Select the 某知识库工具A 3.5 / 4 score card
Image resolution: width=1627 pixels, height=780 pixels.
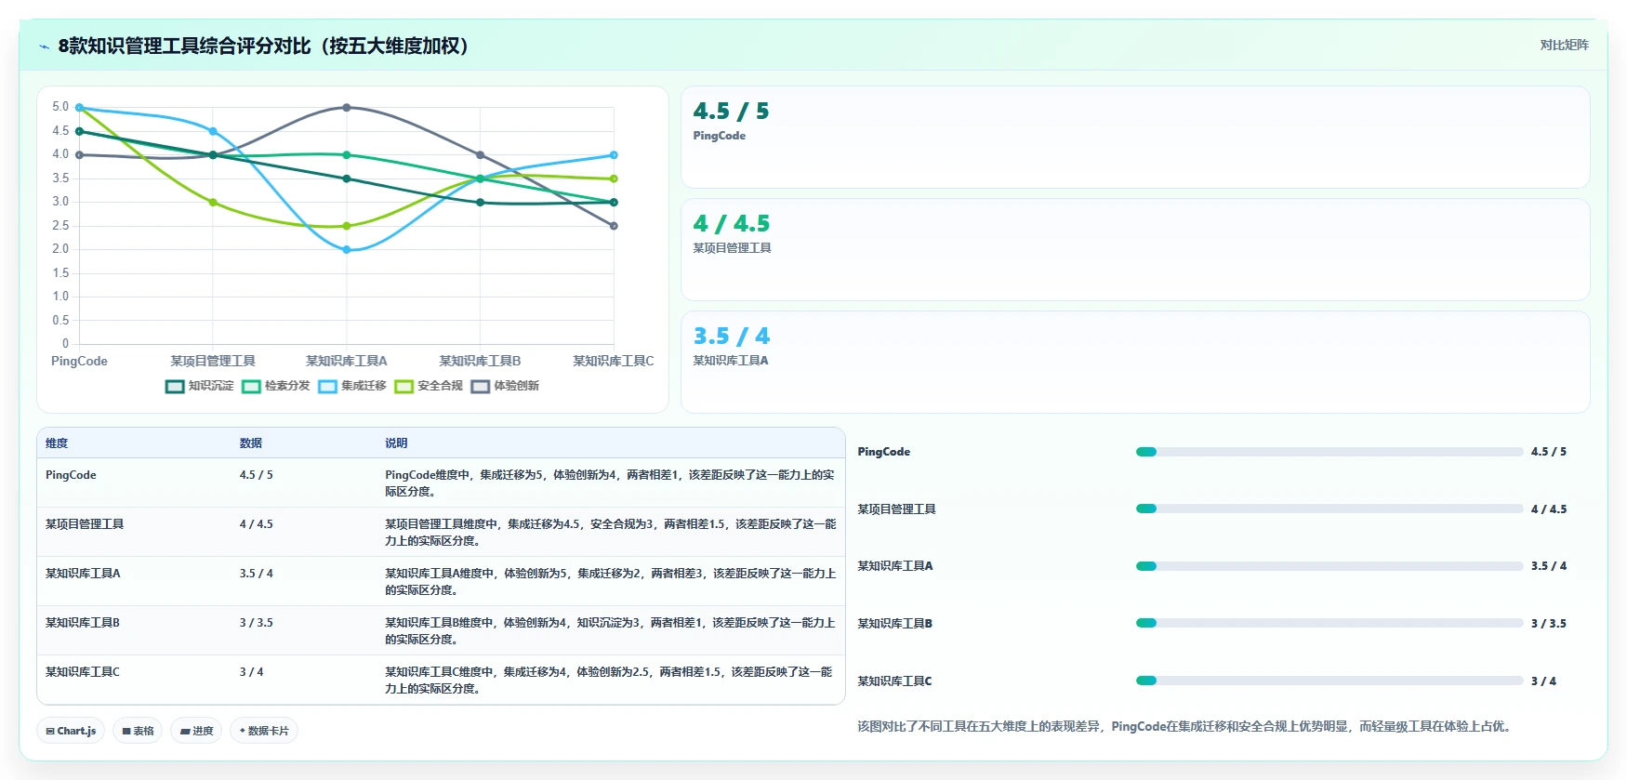(x=1135, y=363)
